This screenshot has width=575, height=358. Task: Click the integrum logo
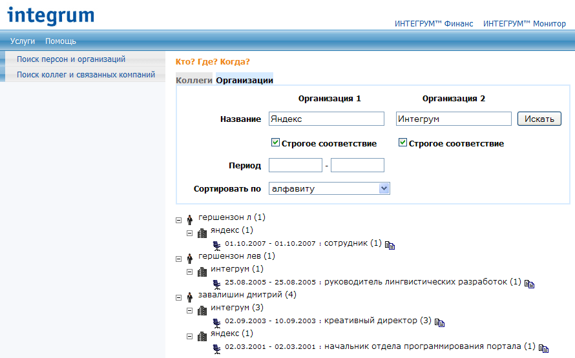(x=50, y=15)
